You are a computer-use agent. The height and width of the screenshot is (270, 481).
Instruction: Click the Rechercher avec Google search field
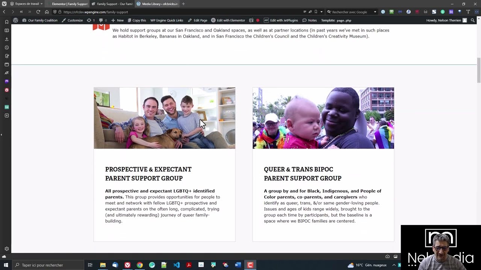click(x=352, y=12)
